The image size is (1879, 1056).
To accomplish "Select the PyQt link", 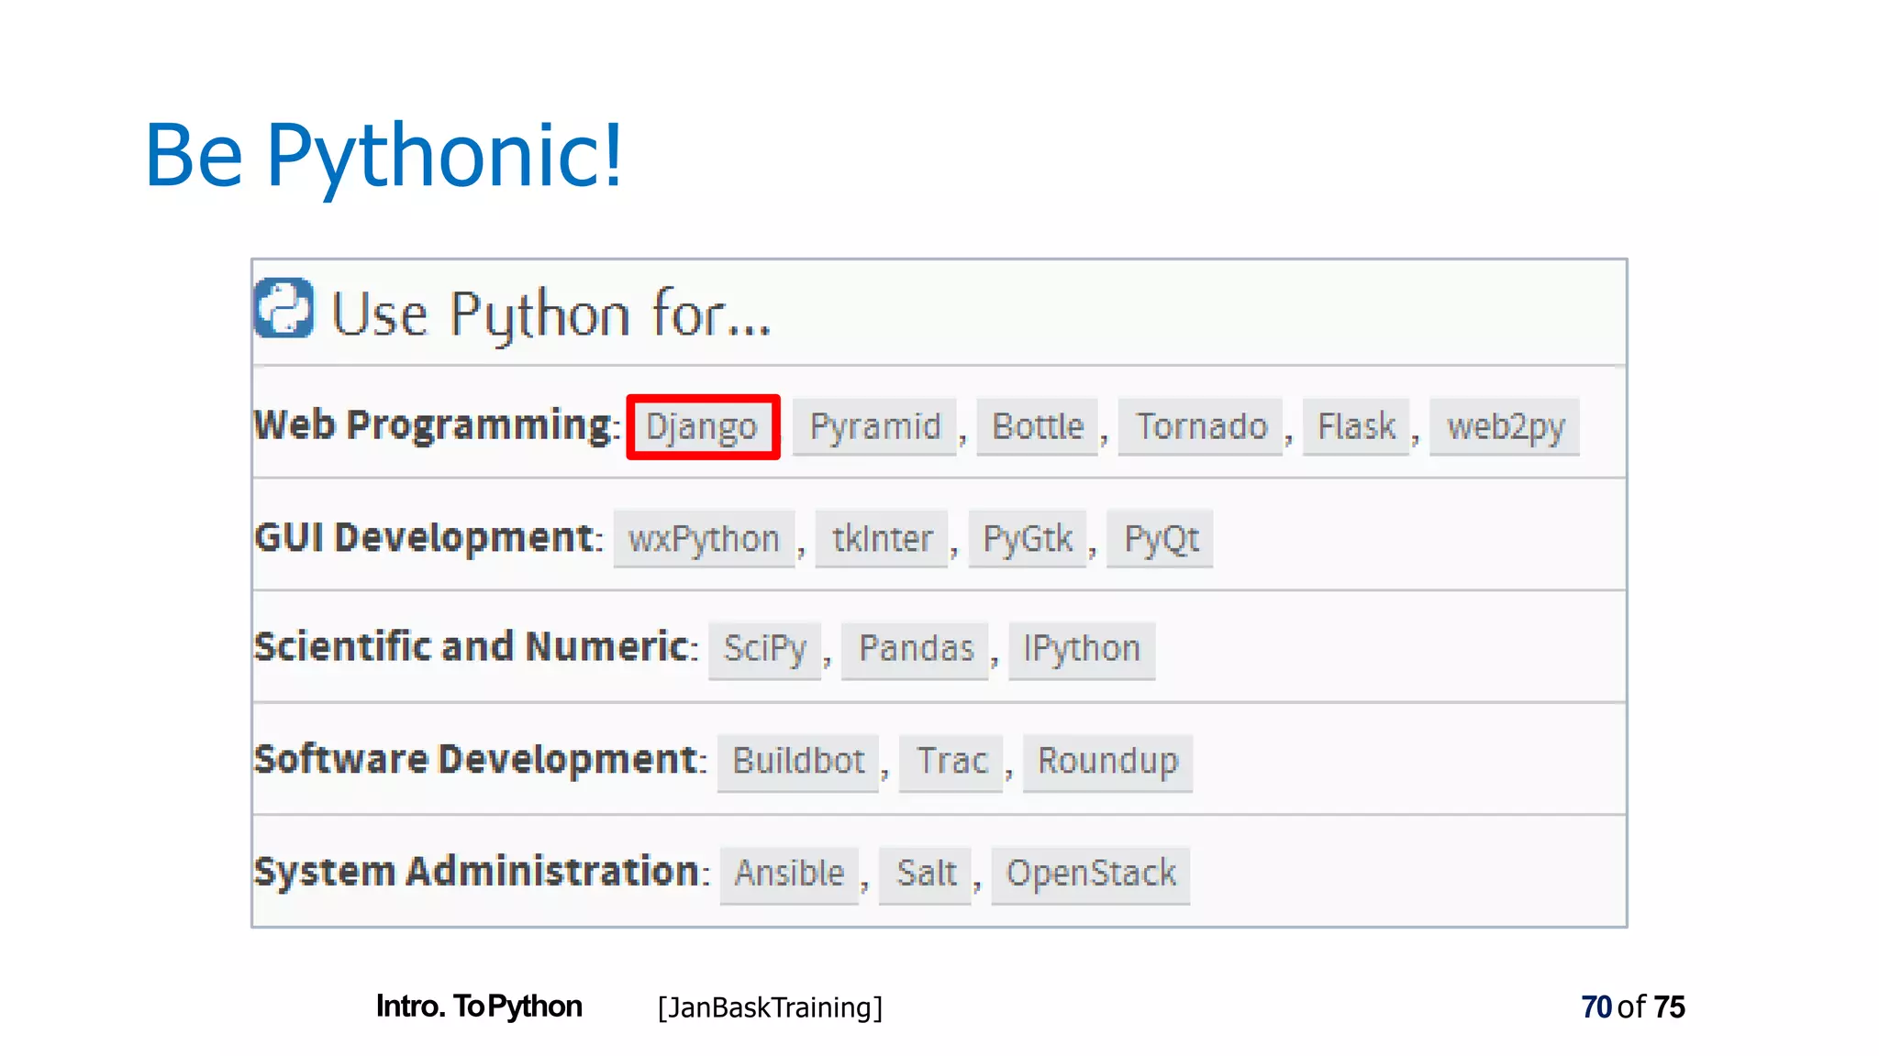I will click(x=1161, y=539).
